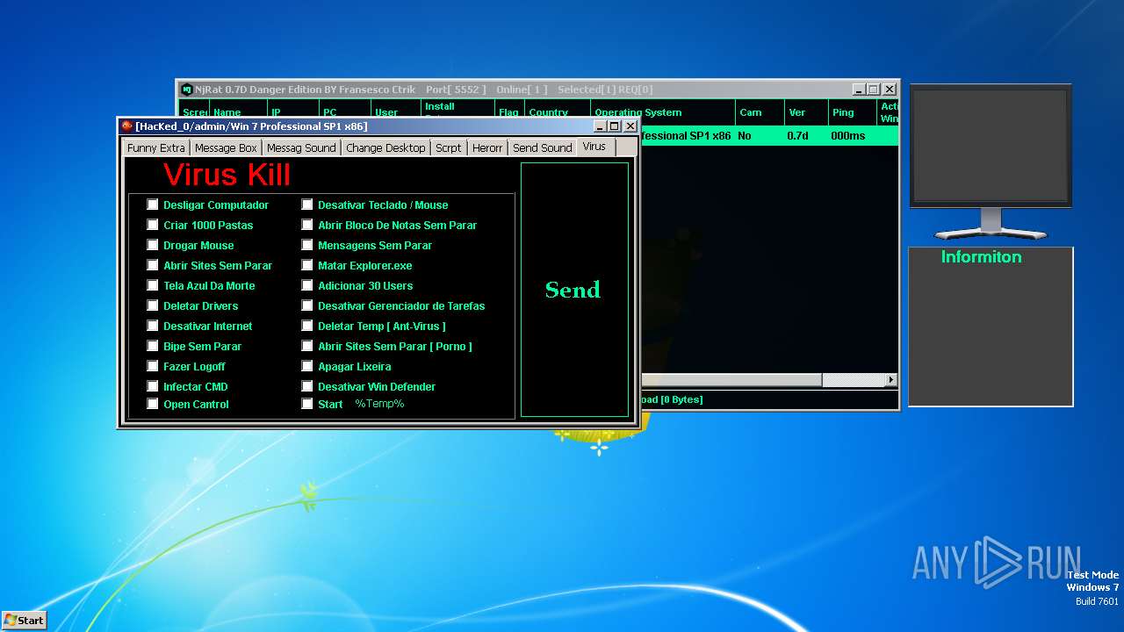1124x632 pixels.
Task: Toggle the Drogar Mouse checkbox
Action: tap(153, 245)
